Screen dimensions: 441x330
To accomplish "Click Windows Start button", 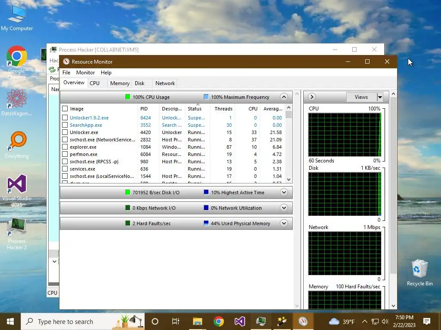I will coord(10,321).
